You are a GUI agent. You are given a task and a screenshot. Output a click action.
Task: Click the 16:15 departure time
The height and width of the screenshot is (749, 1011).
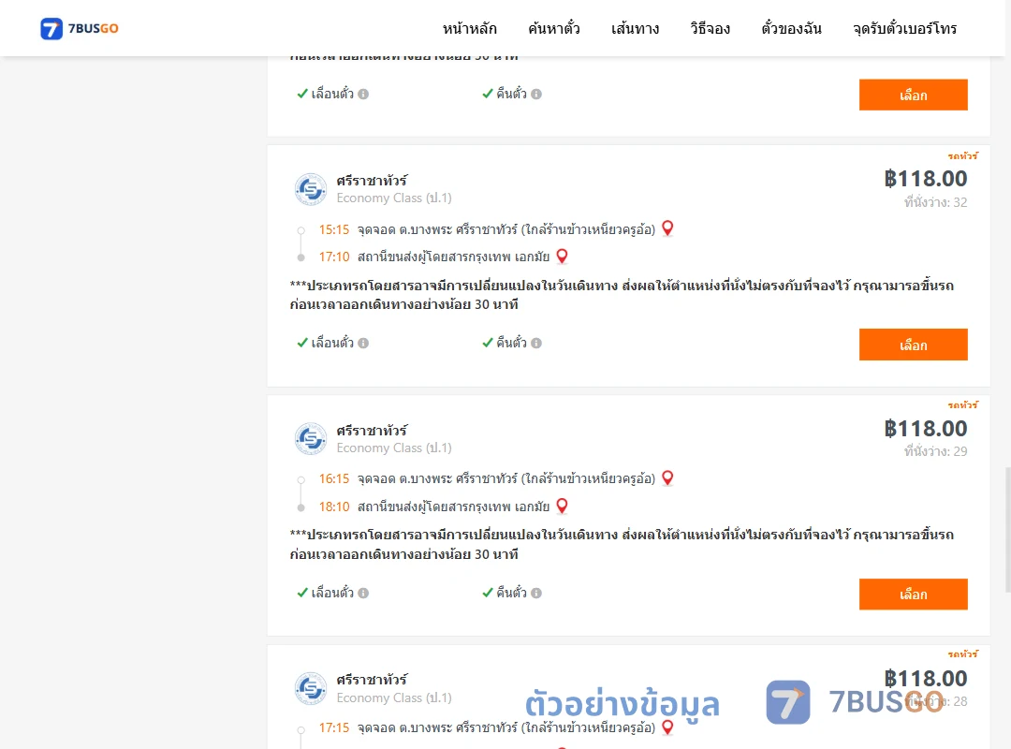click(334, 478)
